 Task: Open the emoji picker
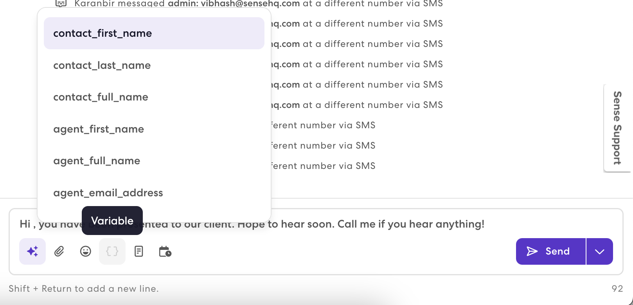[86, 251]
